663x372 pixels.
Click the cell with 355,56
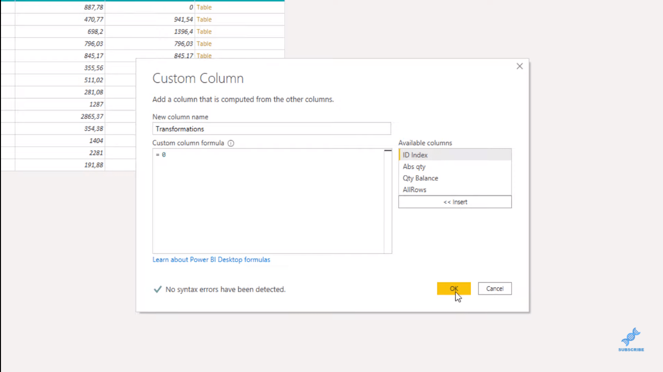point(60,68)
